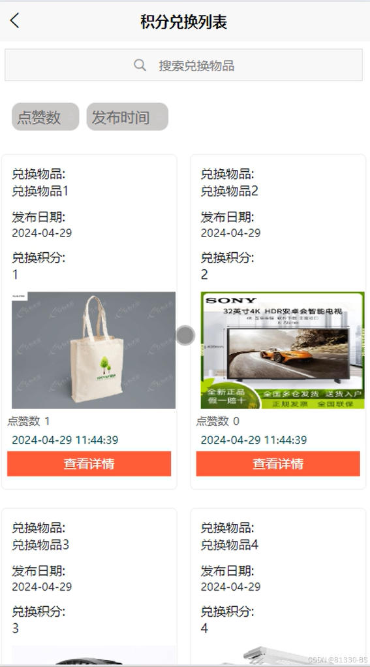Open the 兑换物品3 card
370x667 pixels.
(89, 587)
